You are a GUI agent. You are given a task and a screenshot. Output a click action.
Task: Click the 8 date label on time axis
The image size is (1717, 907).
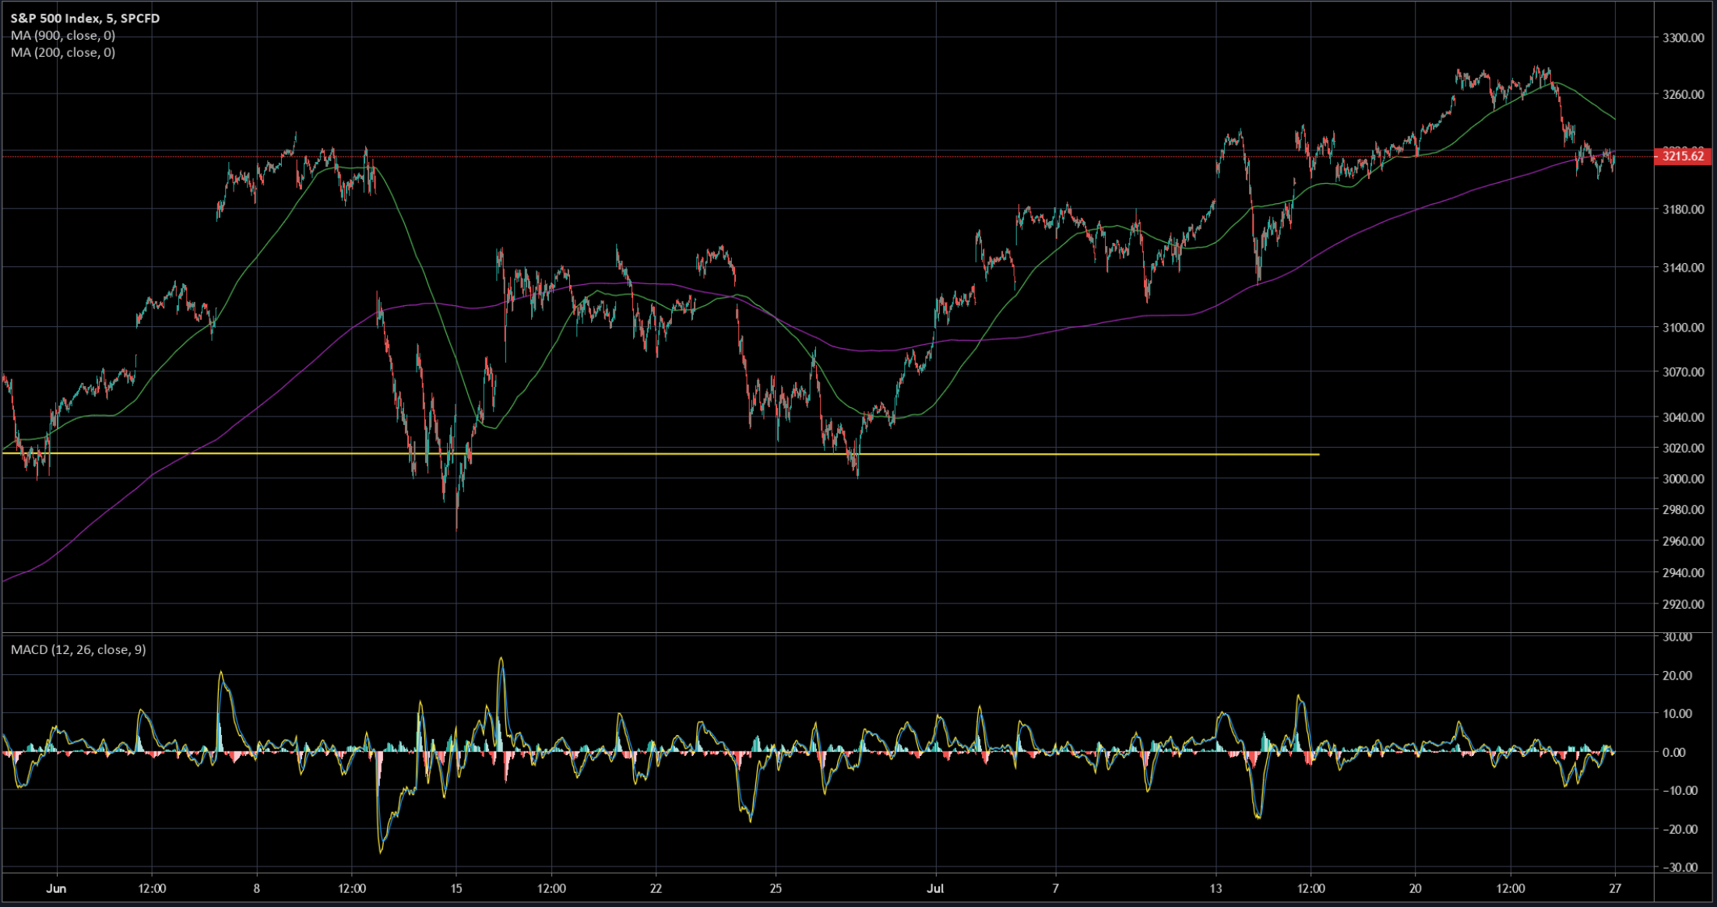256,888
